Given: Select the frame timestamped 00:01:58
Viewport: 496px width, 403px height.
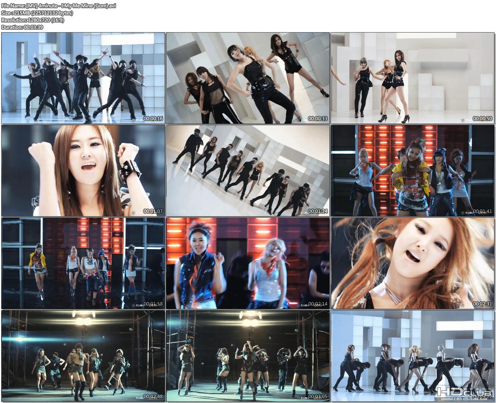Looking at the screenshot, I should click(x=83, y=263).
